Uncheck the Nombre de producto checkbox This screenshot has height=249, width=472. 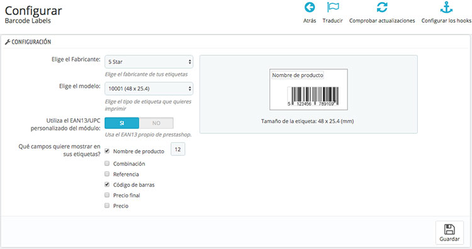pyautogui.click(x=107, y=151)
